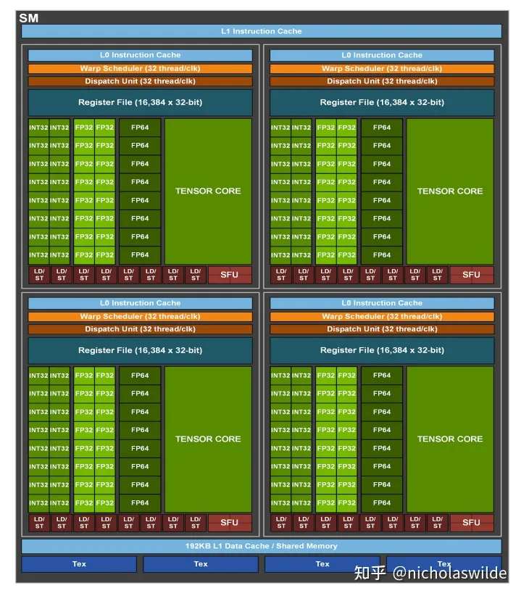Select the leftmost Tex block

click(x=79, y=564)
